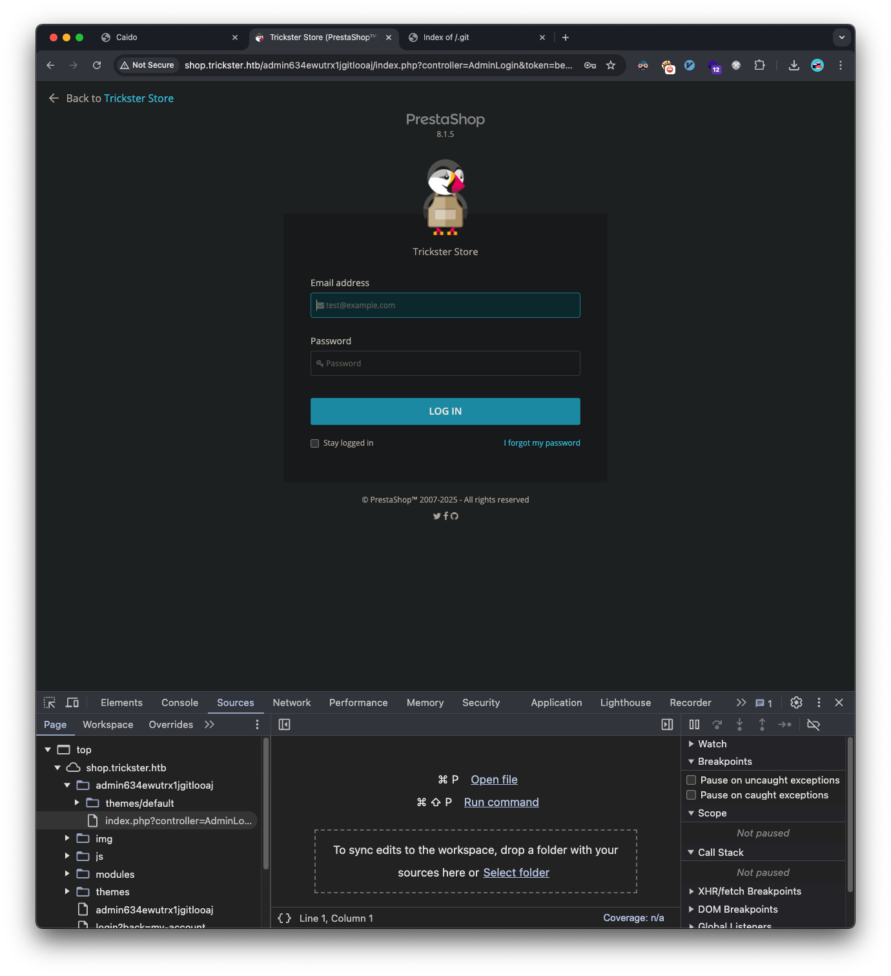Image resolution: width=891 pixels, height=976 pixels.
Task: Deactivate breakpoints icon in debugger toolbar
Action: pyautogui.click(x=814, y=725)
